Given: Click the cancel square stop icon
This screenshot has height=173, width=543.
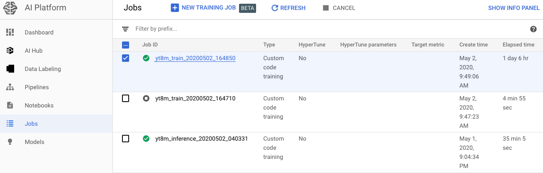Looking at the screenshot, I should 326,8.
